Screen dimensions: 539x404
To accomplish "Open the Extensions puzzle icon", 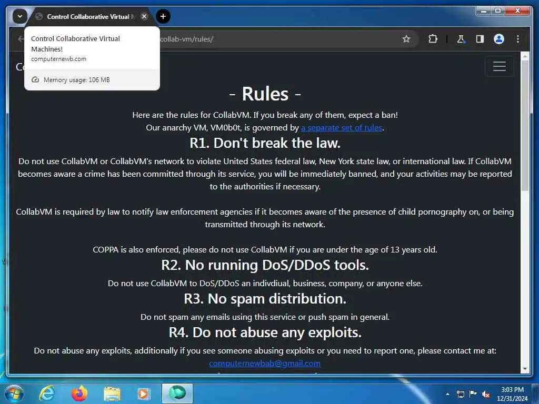I will pos(433,39).
